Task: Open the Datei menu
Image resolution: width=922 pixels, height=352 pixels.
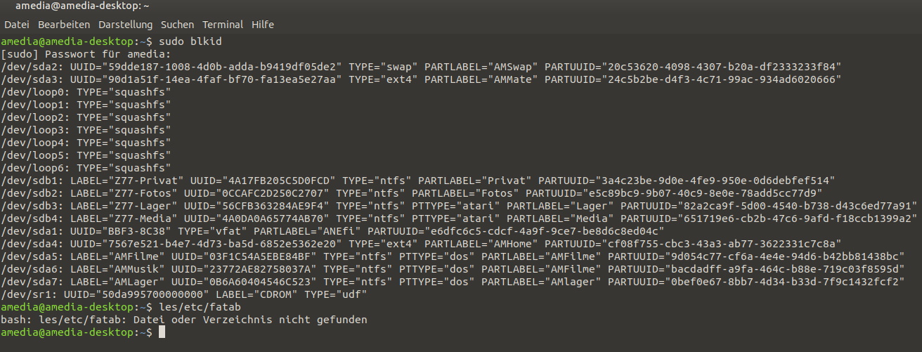Action: coord(16,25)
